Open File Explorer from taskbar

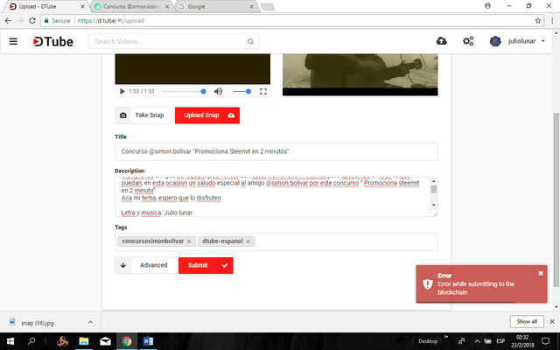point(84,341)
